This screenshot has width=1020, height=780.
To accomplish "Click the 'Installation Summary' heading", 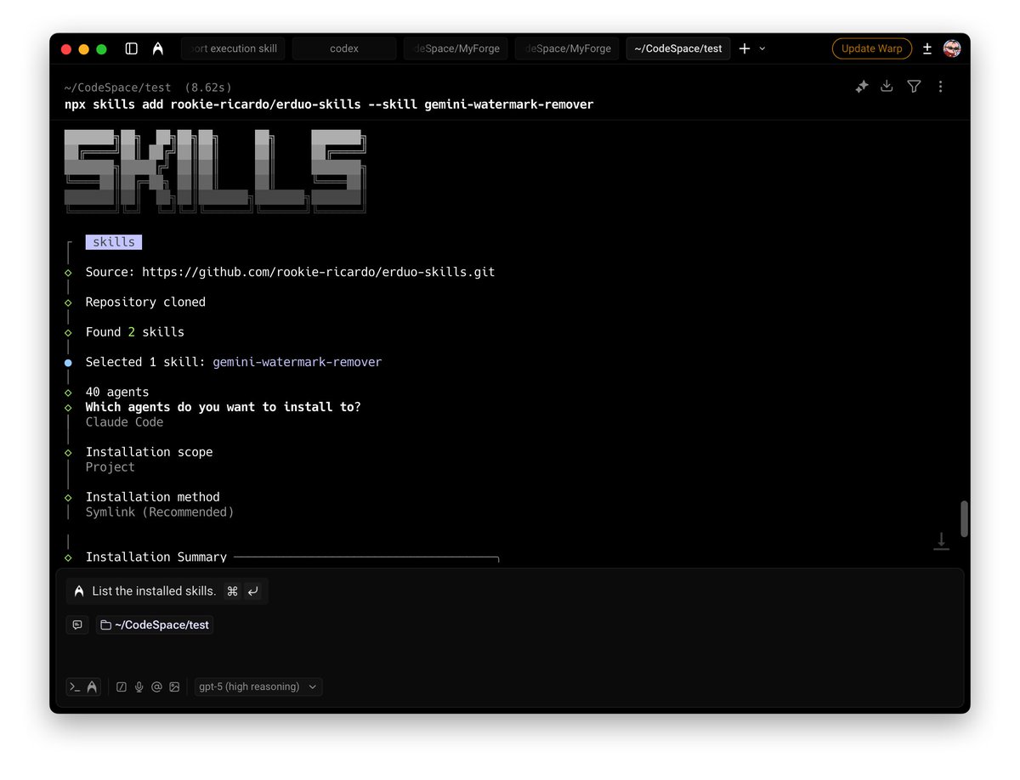I will (156, 557).
